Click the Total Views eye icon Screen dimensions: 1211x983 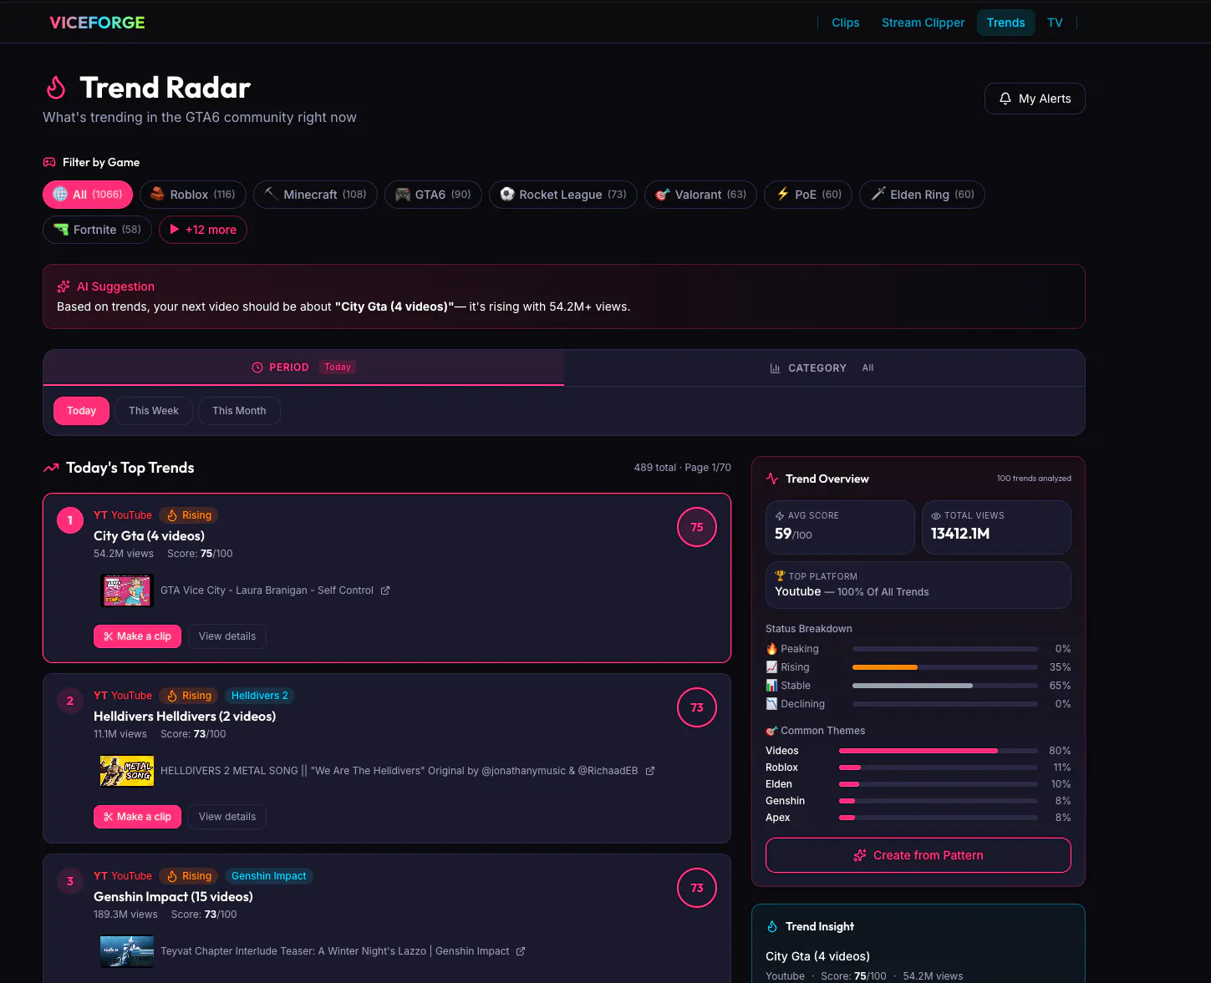(x=936, y=516)
